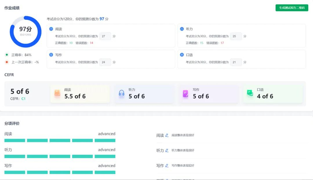Click the blue 口语 icon in score panel
Viewport: 313px width, 180px height.
click(x=182, y=55)
